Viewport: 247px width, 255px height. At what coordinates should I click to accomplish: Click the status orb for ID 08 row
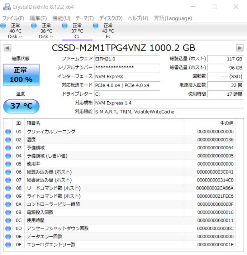pyautogui.click(x=8, y=188)
